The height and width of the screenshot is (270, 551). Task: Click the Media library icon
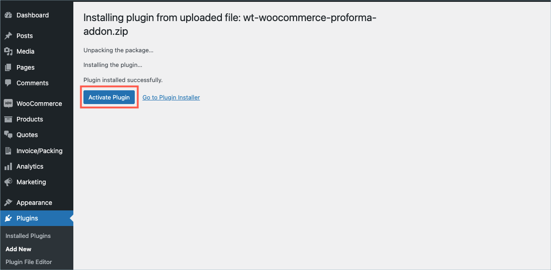(8, 51)
